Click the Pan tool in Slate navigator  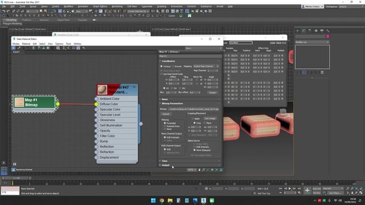coord(199,170)
